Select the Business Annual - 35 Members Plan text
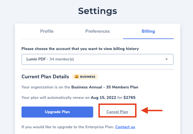Viewport: 193px width, 134px height. tap(105, 87)
